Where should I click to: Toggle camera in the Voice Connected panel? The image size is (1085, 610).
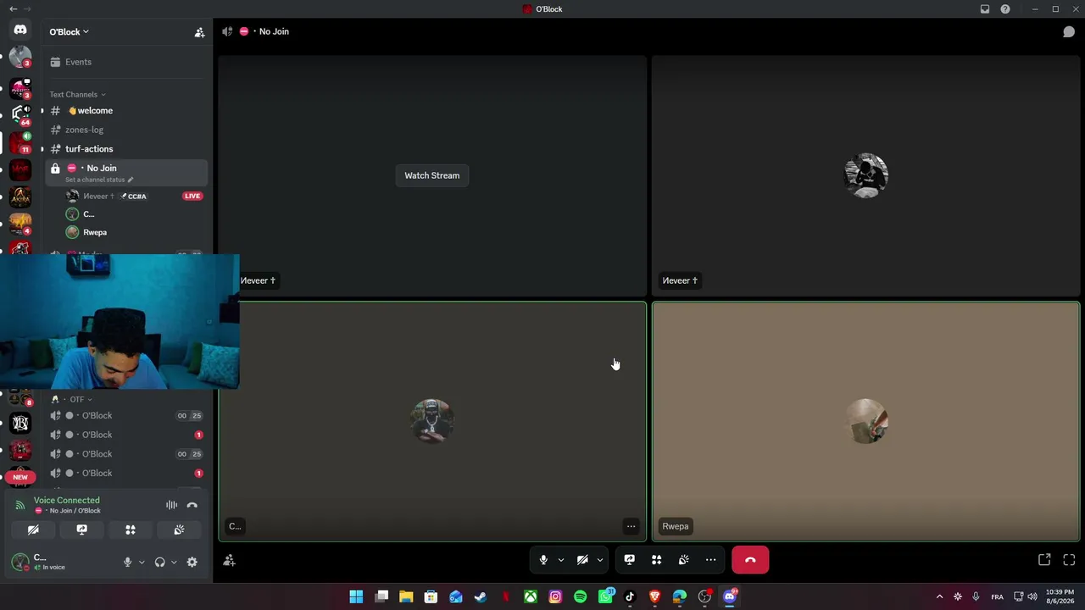(x=33, y=530)
